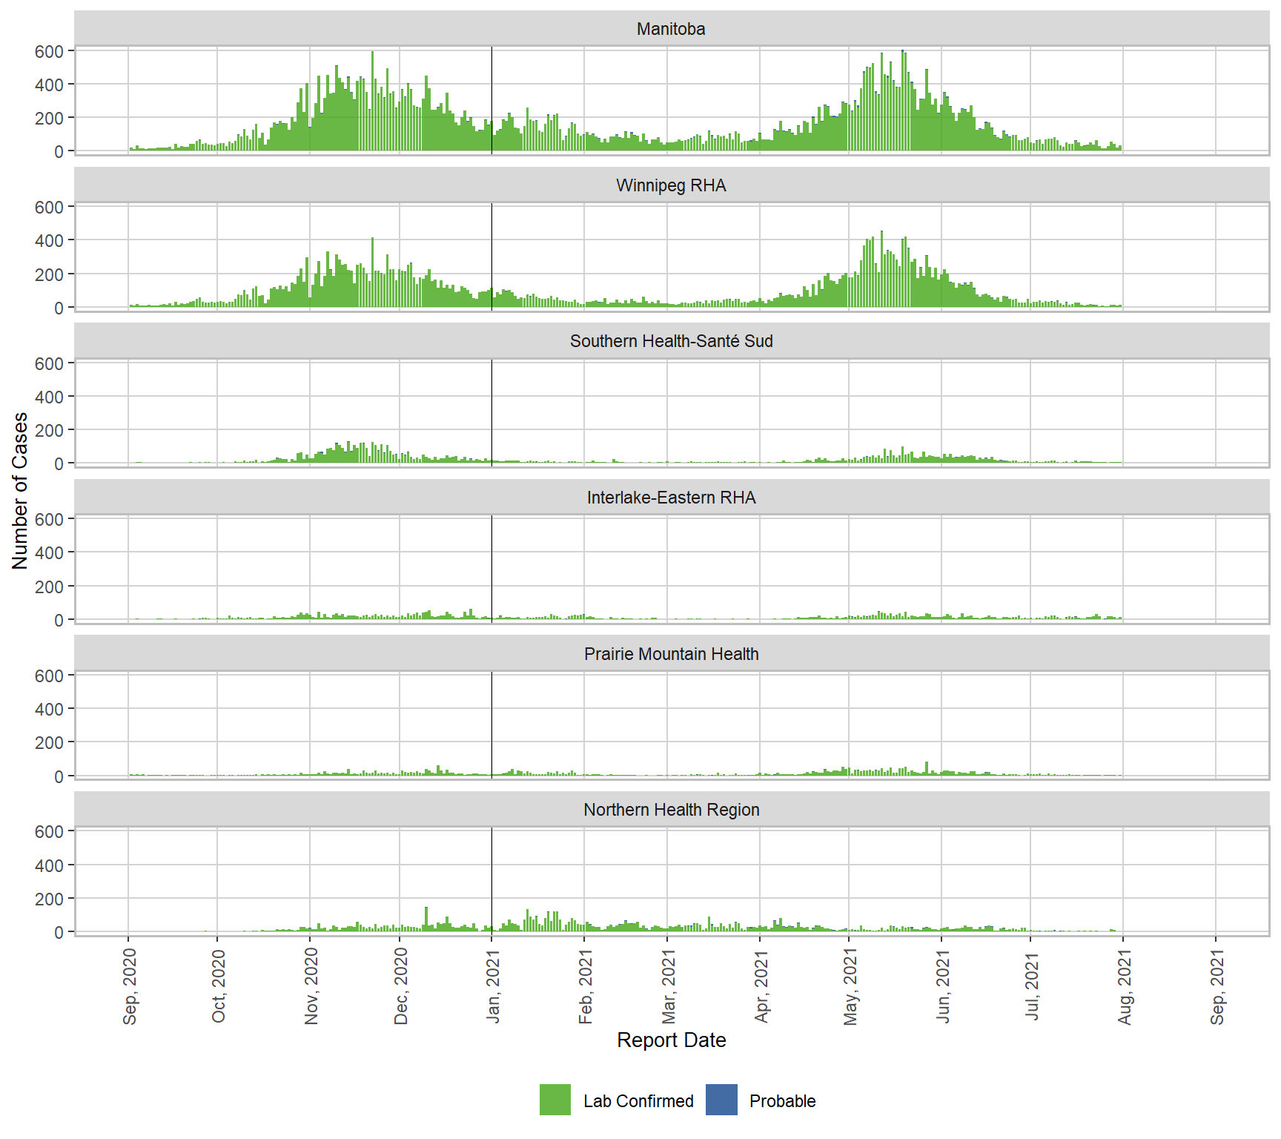The image size is (1281, 1139).
Task: Click the Aug, 2021 x-axis label
Action: click(1125, 987)
